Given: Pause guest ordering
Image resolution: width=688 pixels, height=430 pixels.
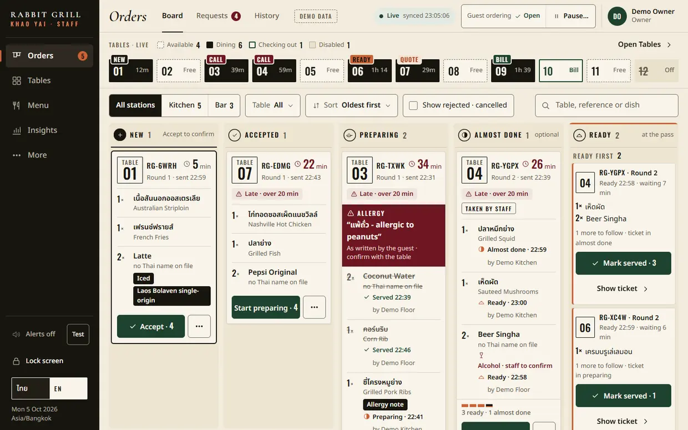Looking at the screenshot, I should 570,16.
